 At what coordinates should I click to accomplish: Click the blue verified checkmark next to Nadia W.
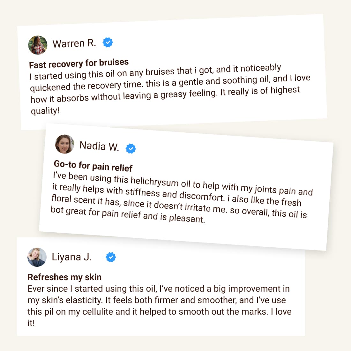point(131,148)
